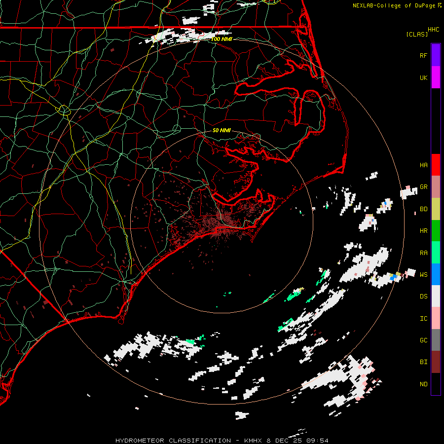The image size is (444, 444).
Task: Click the ND black legend swatch
Action: click(x=436, y=384)
